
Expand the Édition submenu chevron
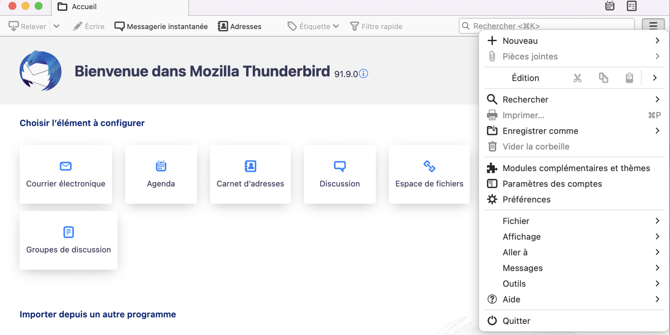(x=655, y=78)
